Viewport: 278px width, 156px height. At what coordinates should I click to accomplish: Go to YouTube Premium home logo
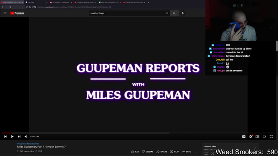[17, 13]
